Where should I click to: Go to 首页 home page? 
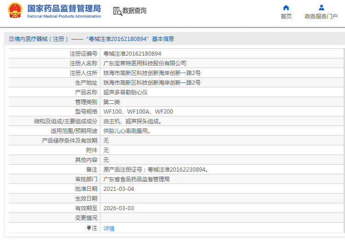point(286,16)
